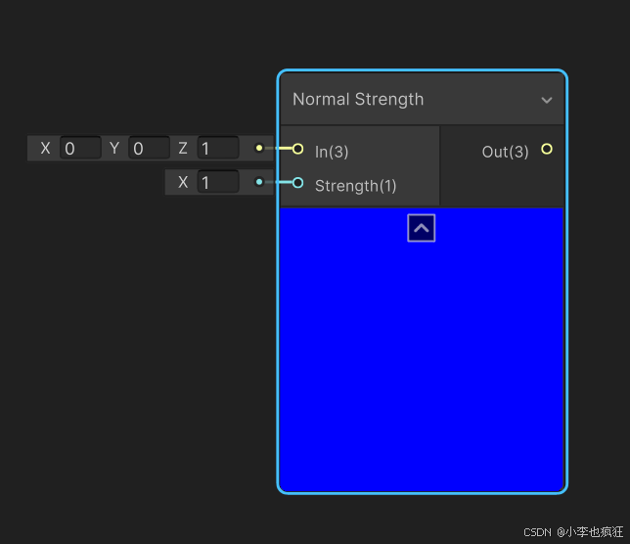Collapse the node preview with up arrow
Image resolution: width=630 pixels, height=544 pixels.
(x=421, y=228)
